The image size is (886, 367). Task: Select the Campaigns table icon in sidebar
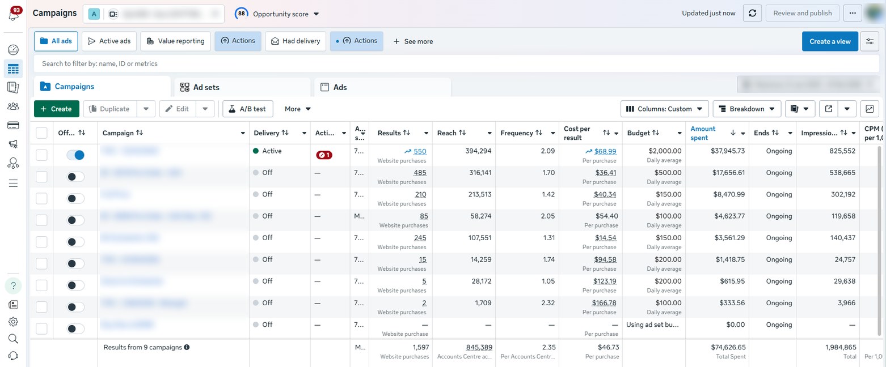pyautogui.click(x=13, y=69)
